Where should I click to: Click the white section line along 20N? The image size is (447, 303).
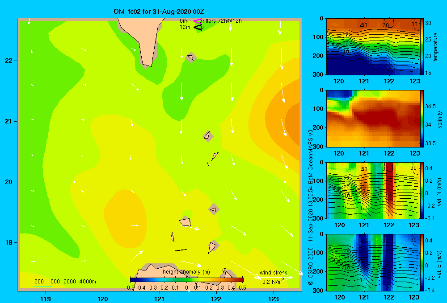click(180, 182)
